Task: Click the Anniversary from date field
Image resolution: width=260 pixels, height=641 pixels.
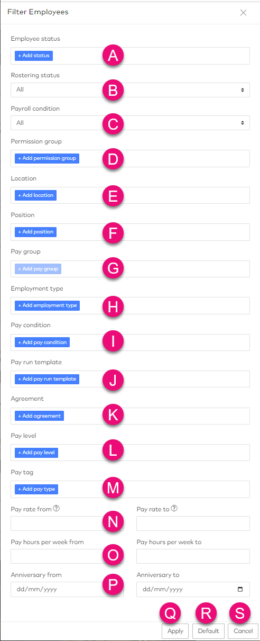Action: (67, 590)
